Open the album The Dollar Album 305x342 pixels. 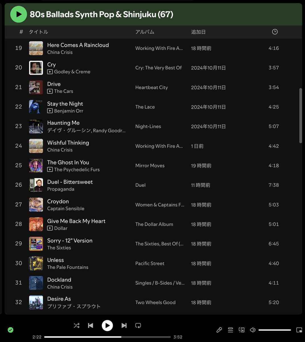pyautogui.click(x=154, y=224)
